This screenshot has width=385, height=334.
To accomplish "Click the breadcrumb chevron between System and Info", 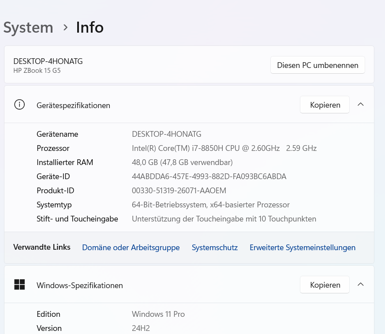I will [65, 27].
